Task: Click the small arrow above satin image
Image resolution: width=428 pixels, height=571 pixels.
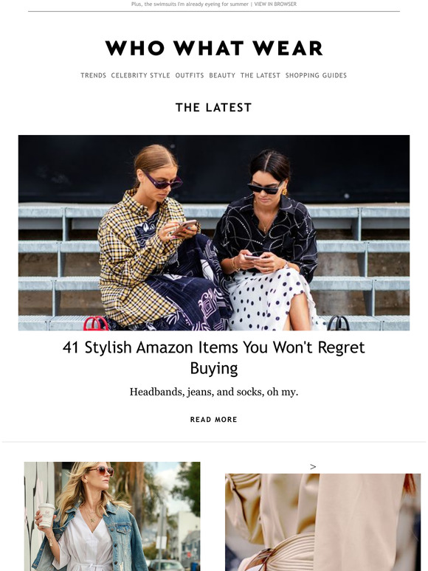Action: coord(313,466)
